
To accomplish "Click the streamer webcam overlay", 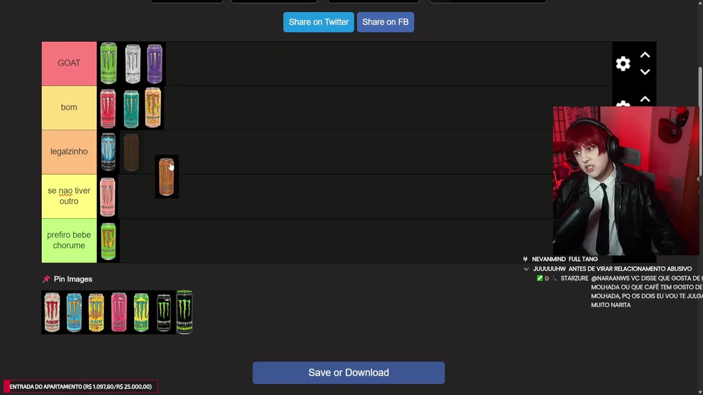I will point(626,181).
